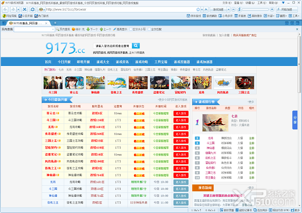Go forward with the forward arrow button
302x213 pixels.
tap(13, 9)
